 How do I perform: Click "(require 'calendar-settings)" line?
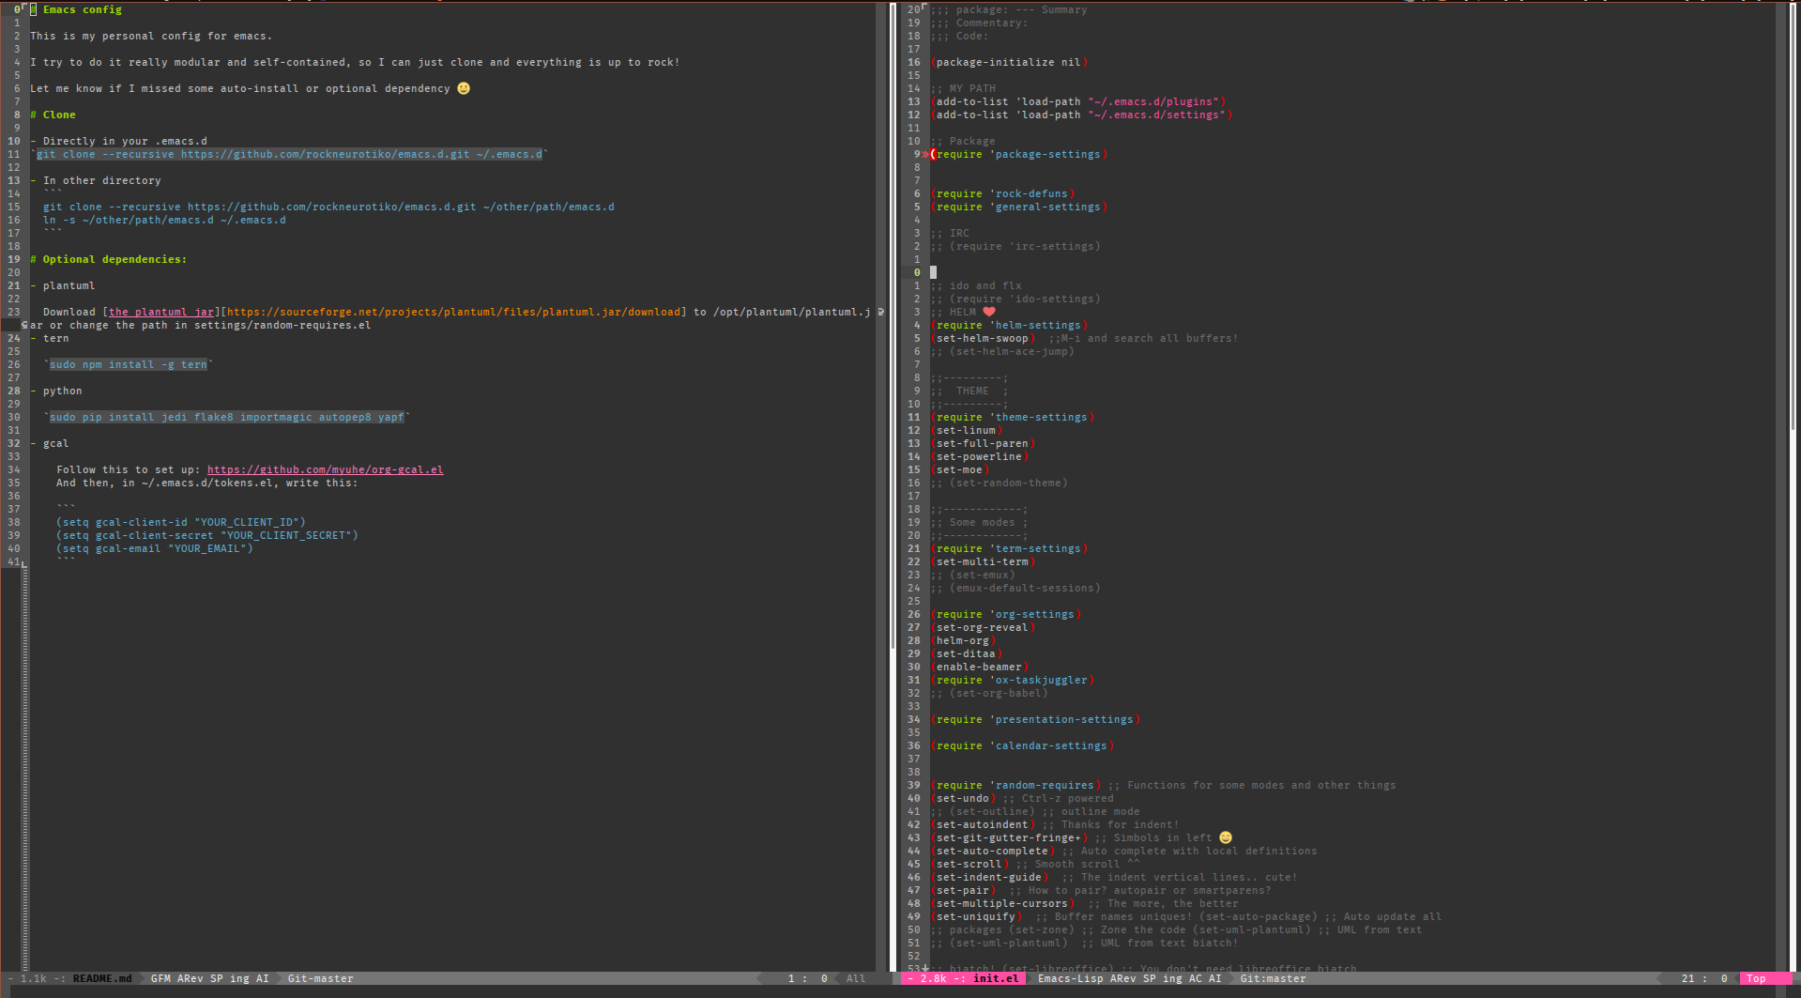click(x=1022, y=745)
